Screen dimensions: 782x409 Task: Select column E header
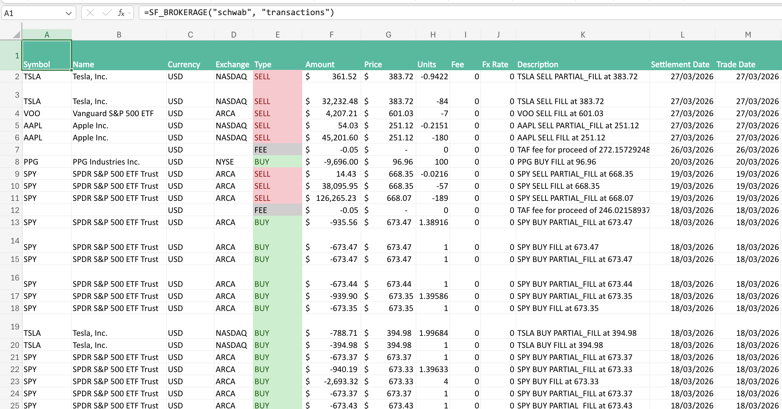click(x=277, y=34)
